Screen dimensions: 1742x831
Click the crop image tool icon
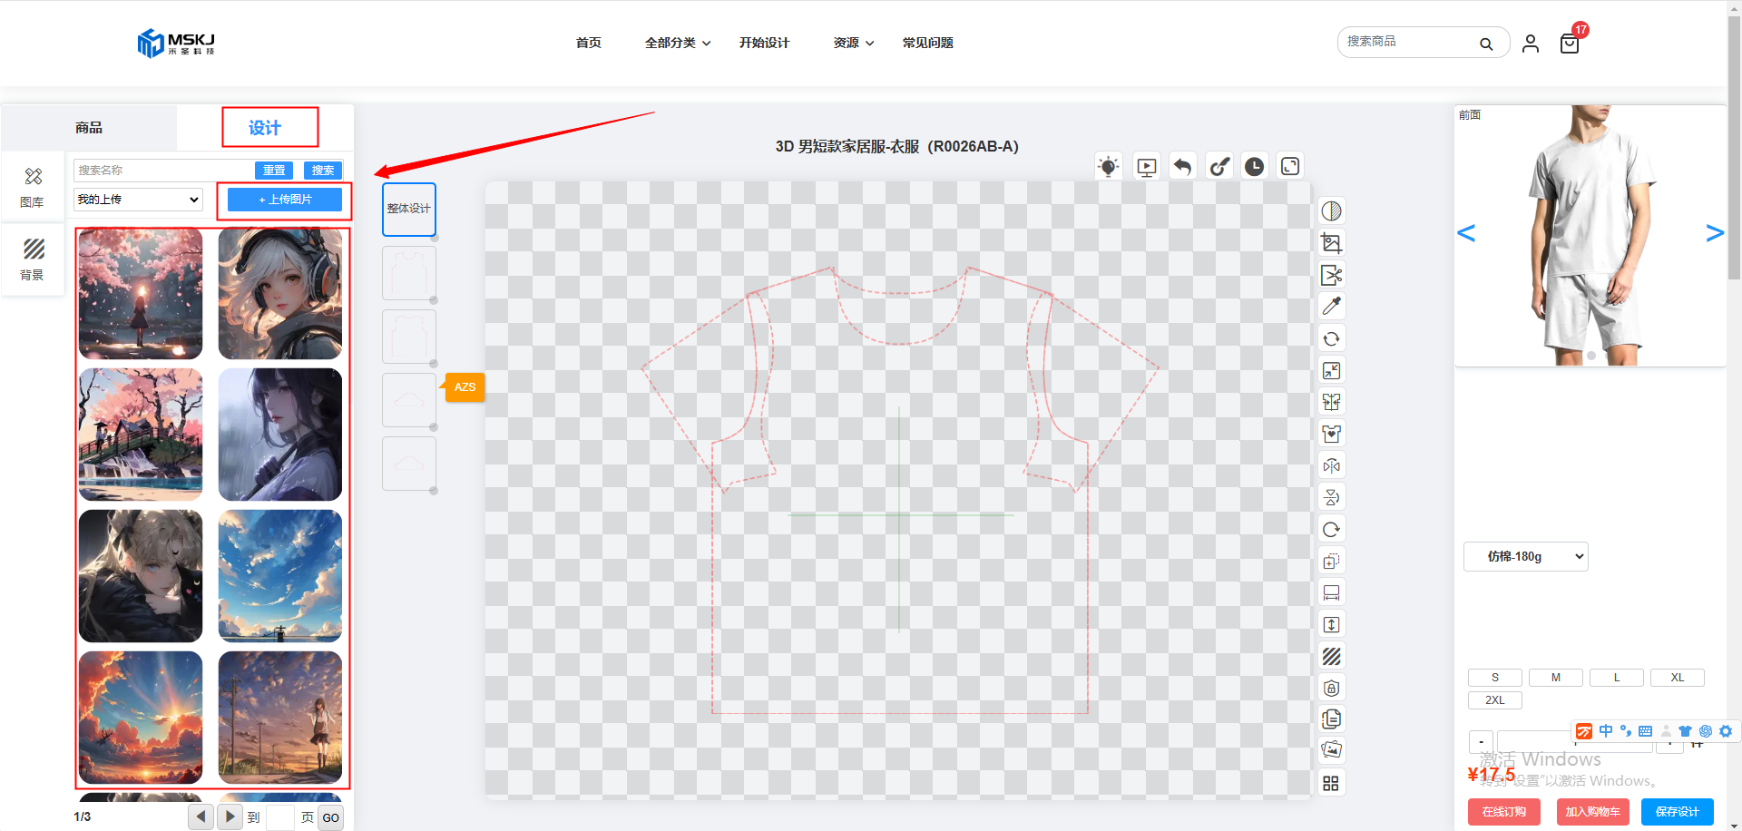[x=1331, y=243]
